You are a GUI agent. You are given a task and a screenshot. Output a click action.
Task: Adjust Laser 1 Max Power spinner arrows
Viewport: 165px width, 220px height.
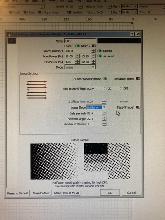(x=78, y=57)
